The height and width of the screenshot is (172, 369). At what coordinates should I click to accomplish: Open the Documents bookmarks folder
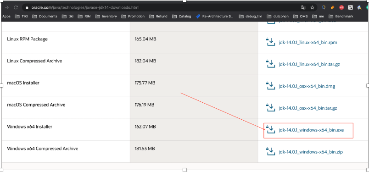[45, 17]
